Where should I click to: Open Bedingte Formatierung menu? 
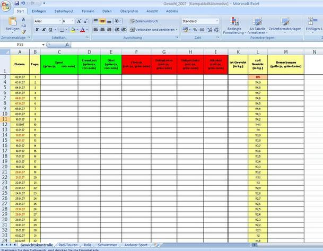tap(234, 25)
